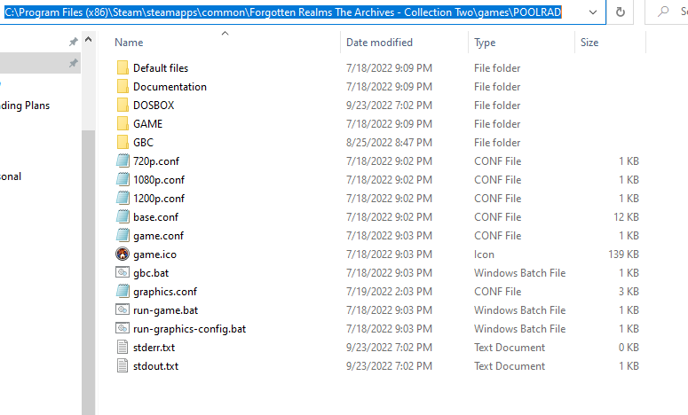This screenshot has width=688, height=415.
Task: Click the '12 KB' size of base.conf
Action: click(x=626, y=217)
